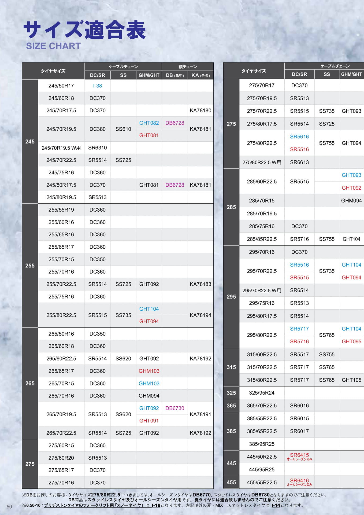Click the red GHT095 entry
This screenshot has width=364, height=515.
pos(351,341)
